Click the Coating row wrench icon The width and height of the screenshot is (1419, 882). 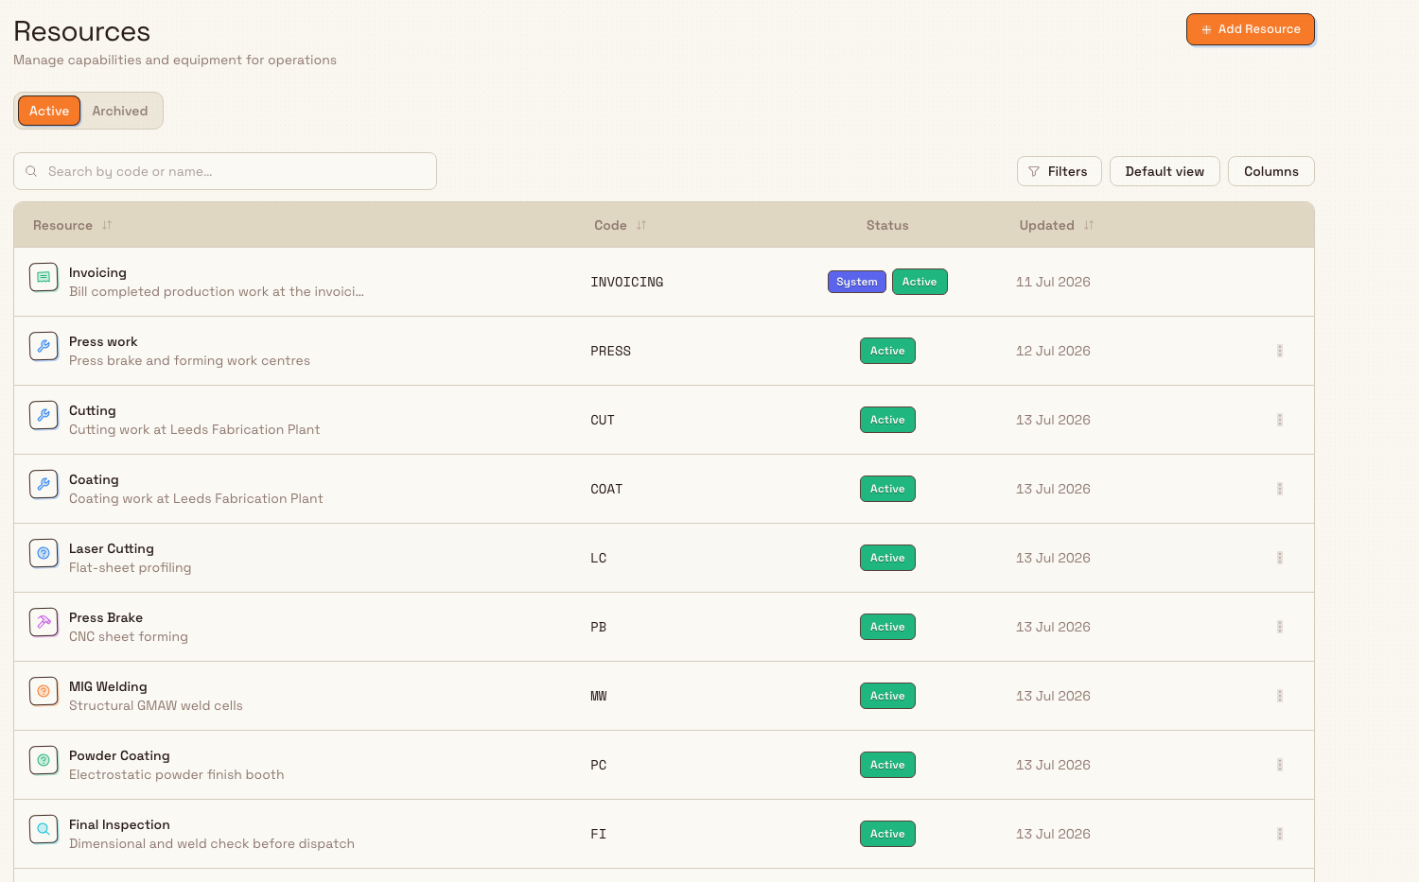click(44, 485)
